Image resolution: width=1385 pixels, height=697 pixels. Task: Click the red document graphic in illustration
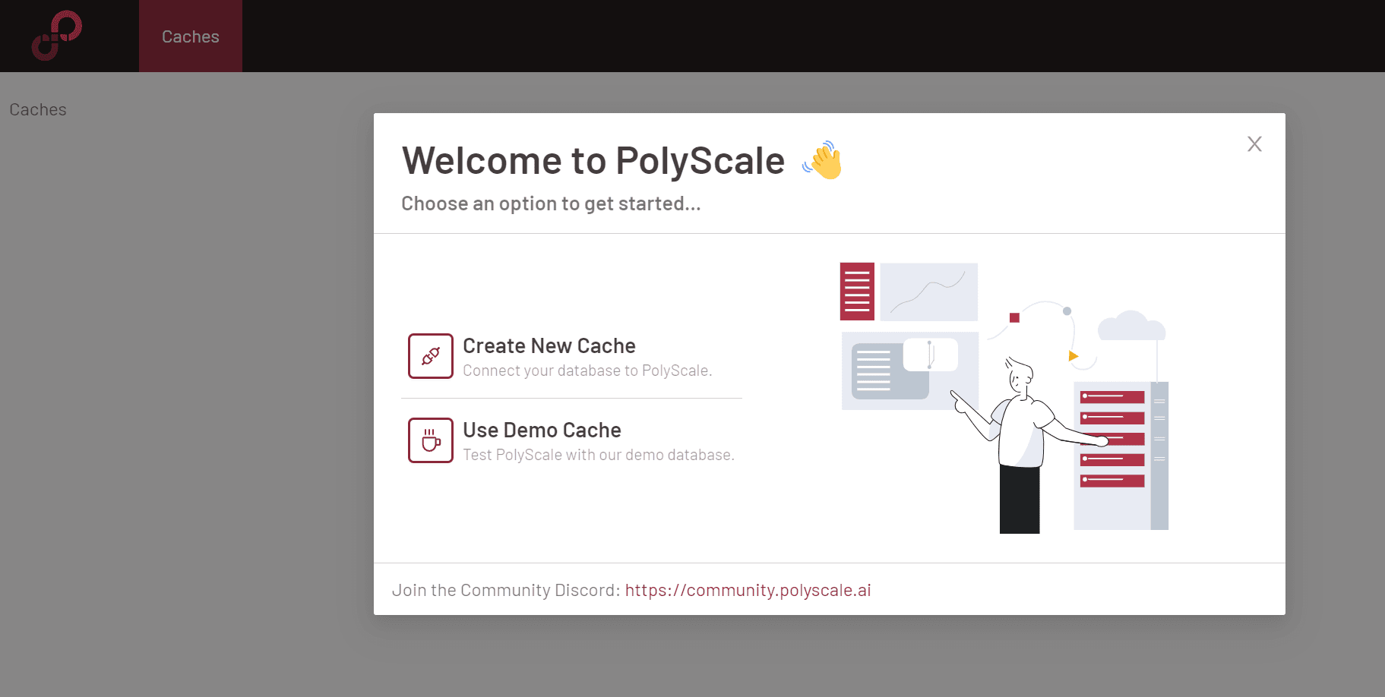click(857, 292)
